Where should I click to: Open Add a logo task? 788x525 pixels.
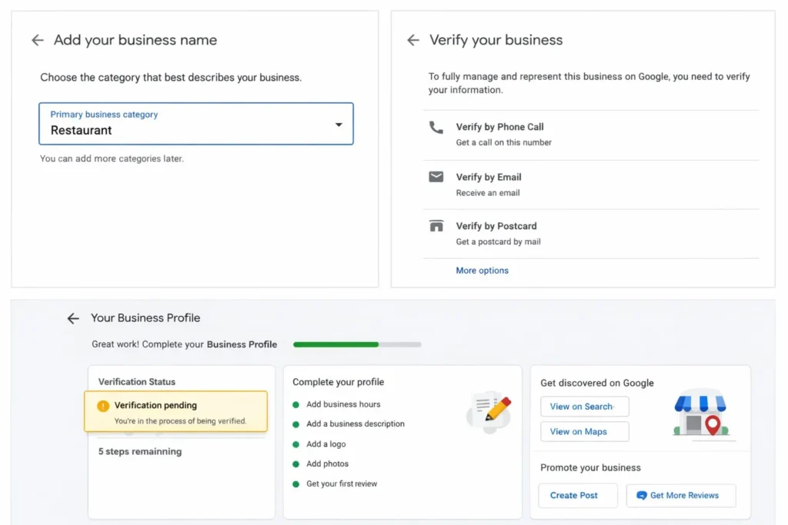pos(326,444)
